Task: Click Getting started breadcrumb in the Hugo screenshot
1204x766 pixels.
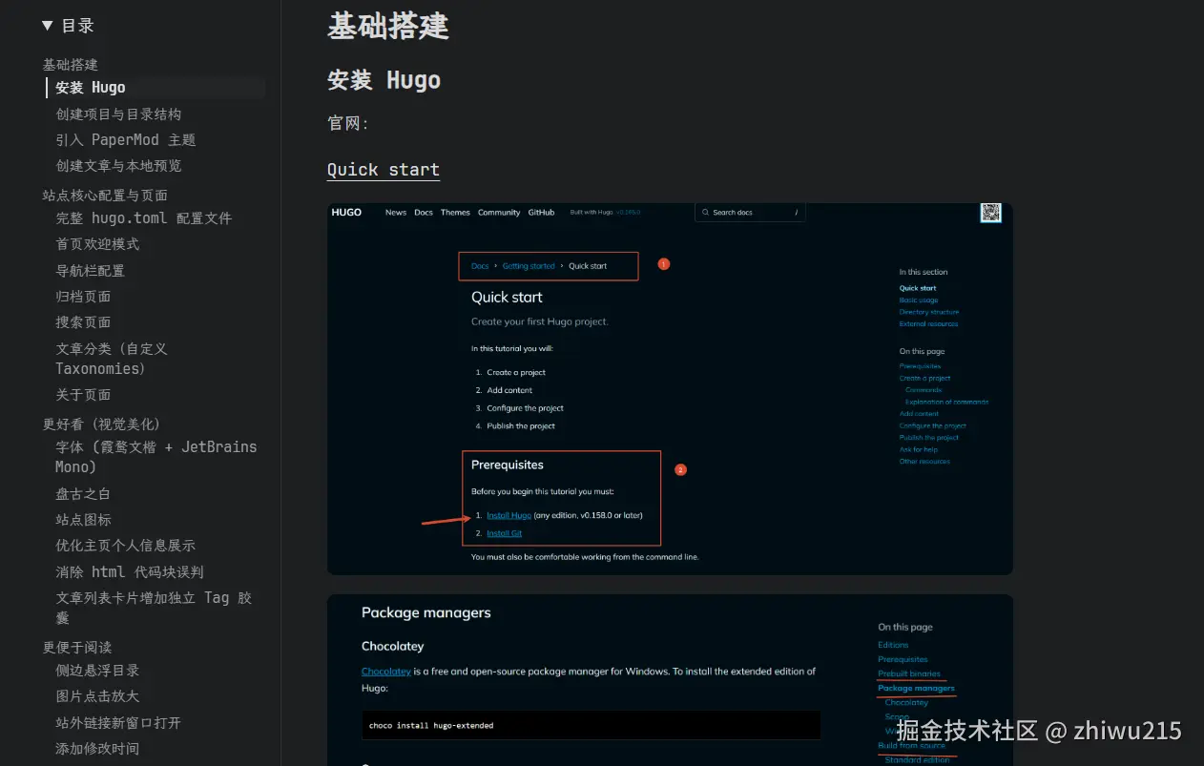Action: pyautogui.click(x=529, y=266)
